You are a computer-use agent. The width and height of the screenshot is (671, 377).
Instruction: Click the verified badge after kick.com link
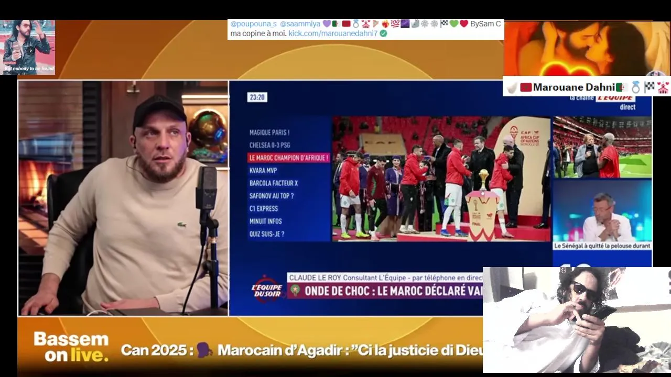pos(383,34)
